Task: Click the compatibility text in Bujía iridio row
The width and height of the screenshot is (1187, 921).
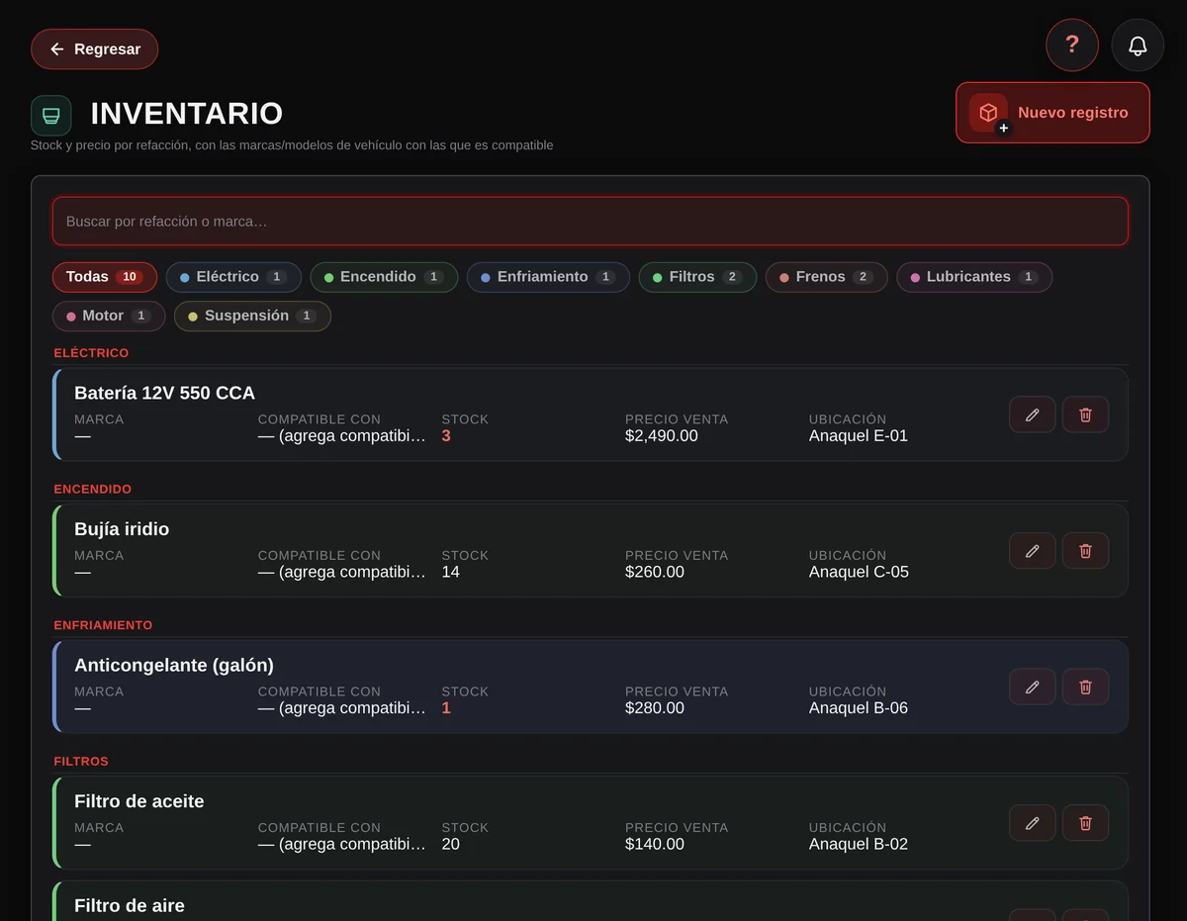Action: point(342,572)
